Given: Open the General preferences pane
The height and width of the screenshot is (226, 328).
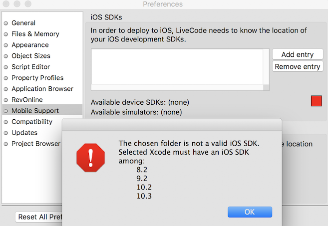Looking at the screenshot, I should pos(23,23).
